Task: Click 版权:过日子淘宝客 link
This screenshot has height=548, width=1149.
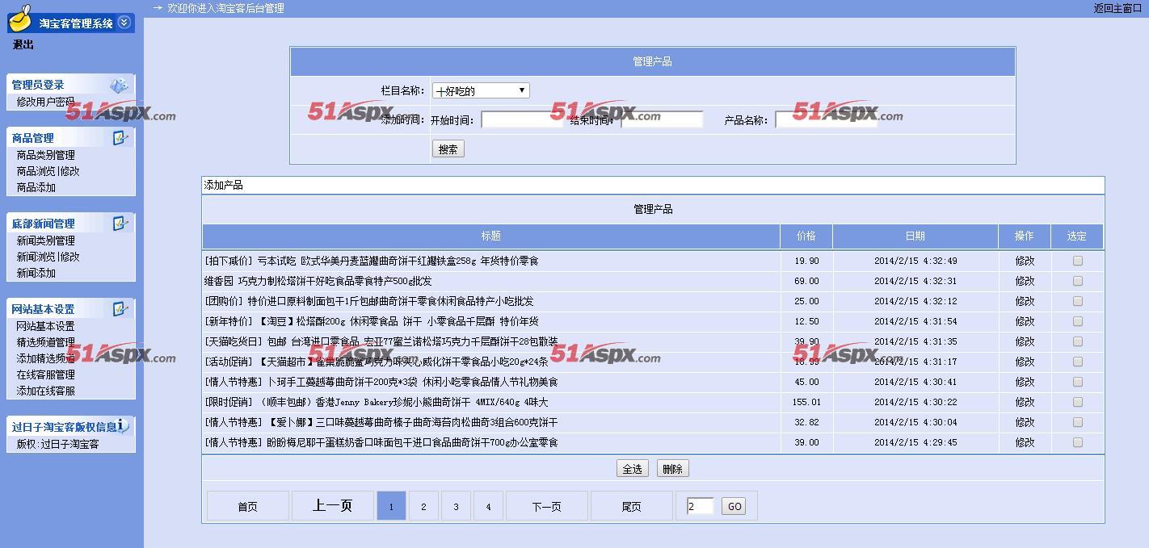Action: (57, 444)
